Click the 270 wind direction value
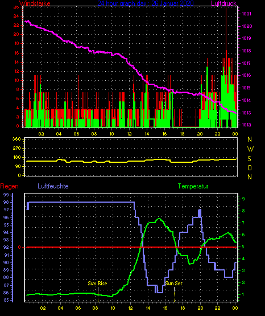This screenshot has height=316, width=265. coord(16,148)
